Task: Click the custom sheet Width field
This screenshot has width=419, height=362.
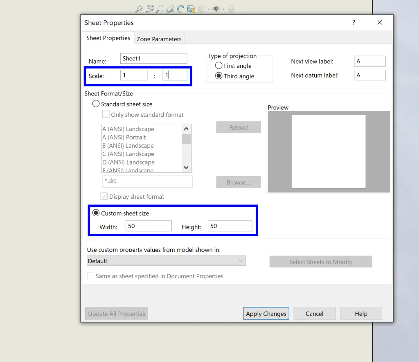Action: click(x=149, y=226)
